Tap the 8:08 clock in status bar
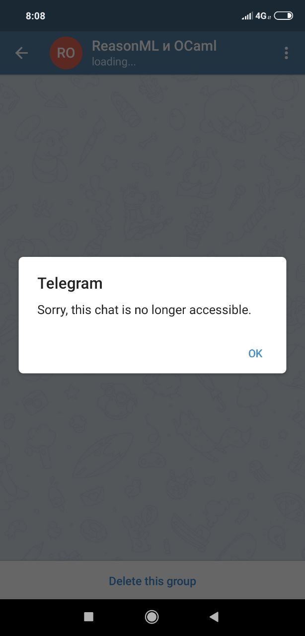This screenshot has height=636, width=305. click(x=35, y=16)
